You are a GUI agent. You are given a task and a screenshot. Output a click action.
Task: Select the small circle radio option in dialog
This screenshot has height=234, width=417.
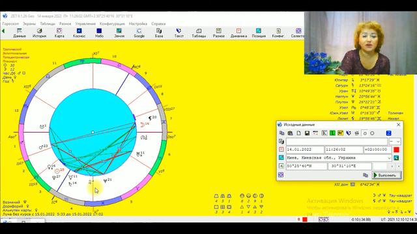tap(365, 133)
